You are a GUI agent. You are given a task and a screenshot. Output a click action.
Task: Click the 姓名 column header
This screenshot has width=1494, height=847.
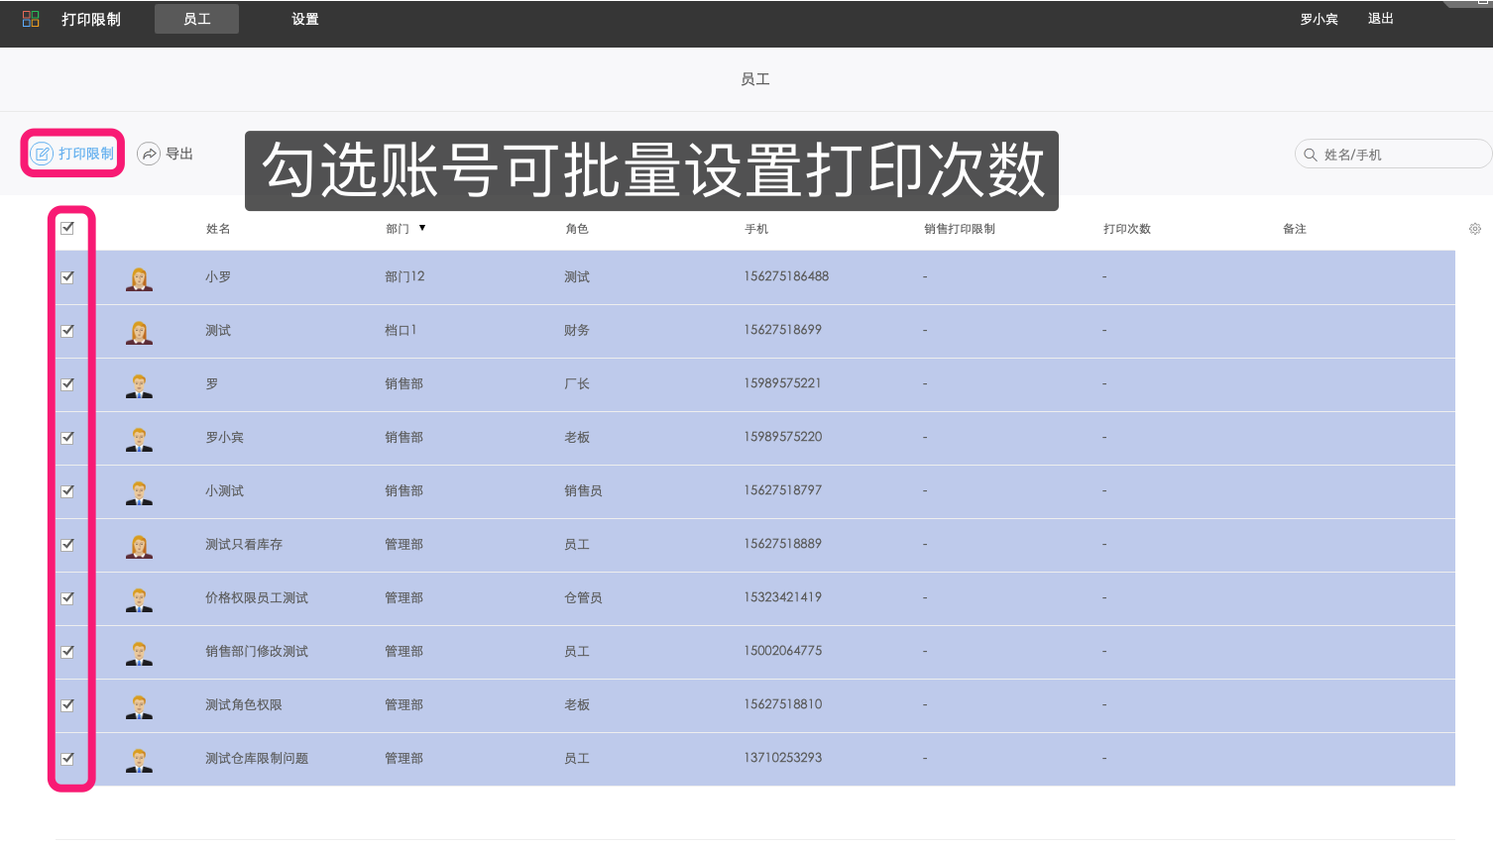coord(218,229)
